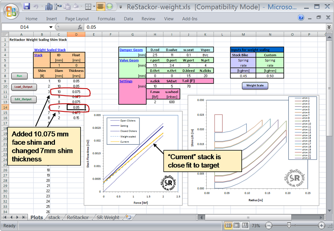
Task: Follow the Damper Geom link
Action: click(131, 50)
